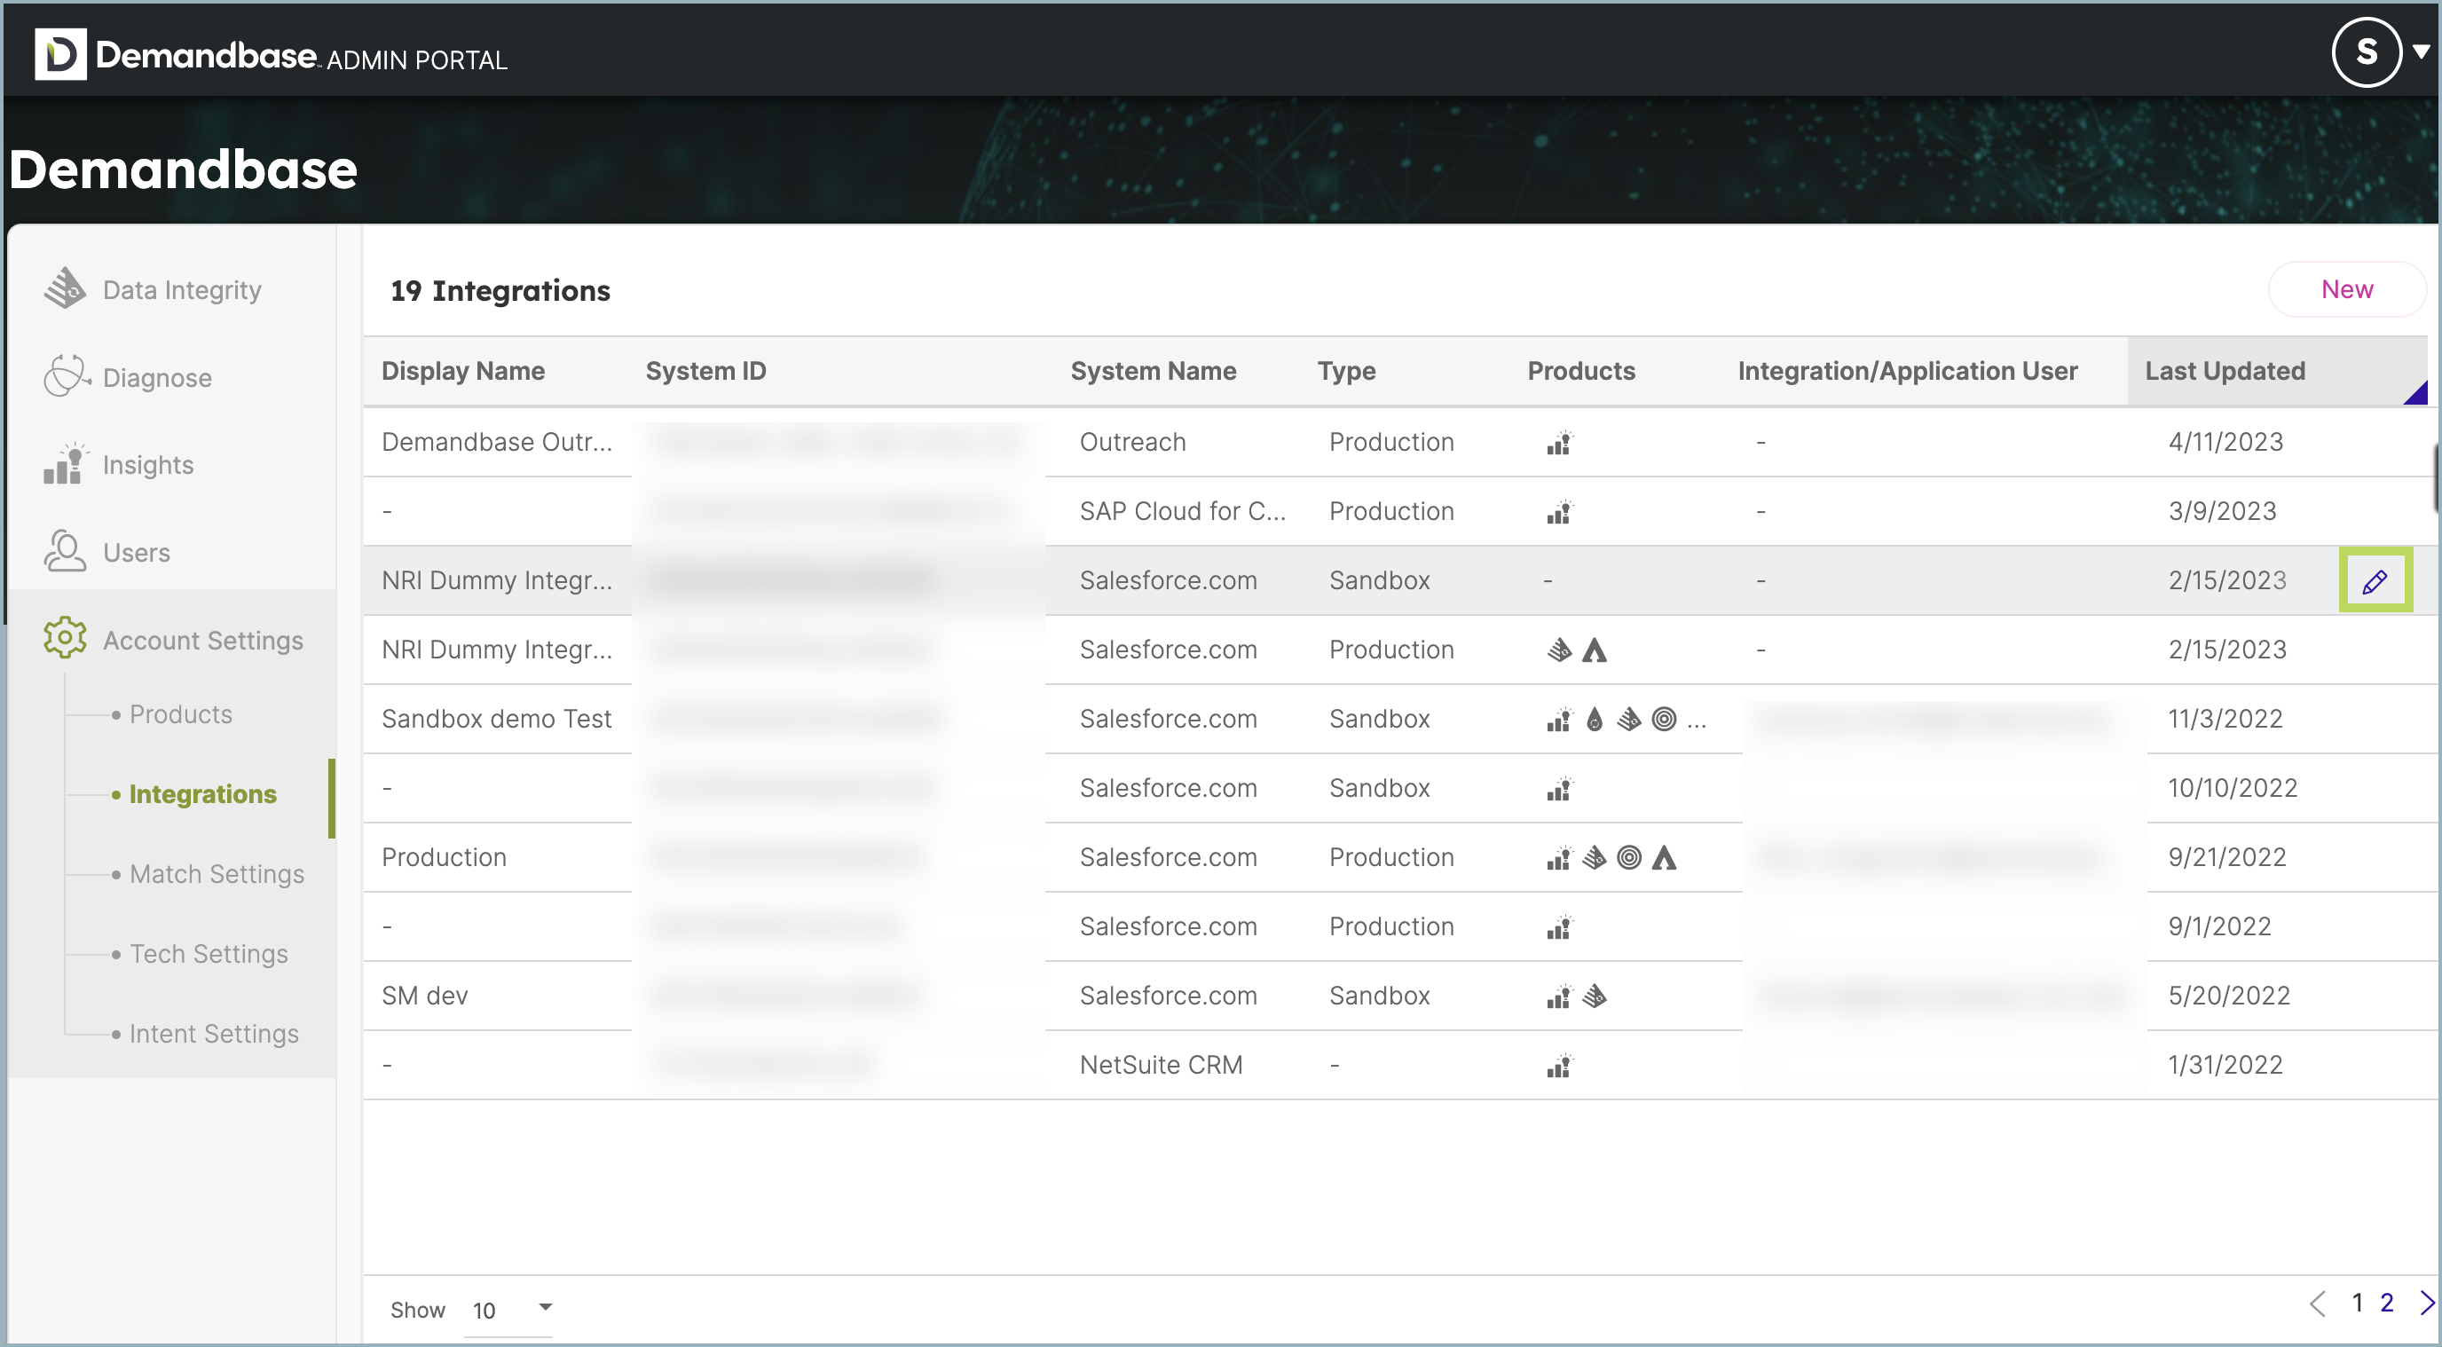Click the Users person icon
This screenshot has height=1347, width=2442.
(x=65, y=551)
